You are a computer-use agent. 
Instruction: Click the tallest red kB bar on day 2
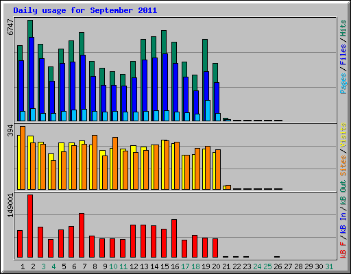click(30, 226)
